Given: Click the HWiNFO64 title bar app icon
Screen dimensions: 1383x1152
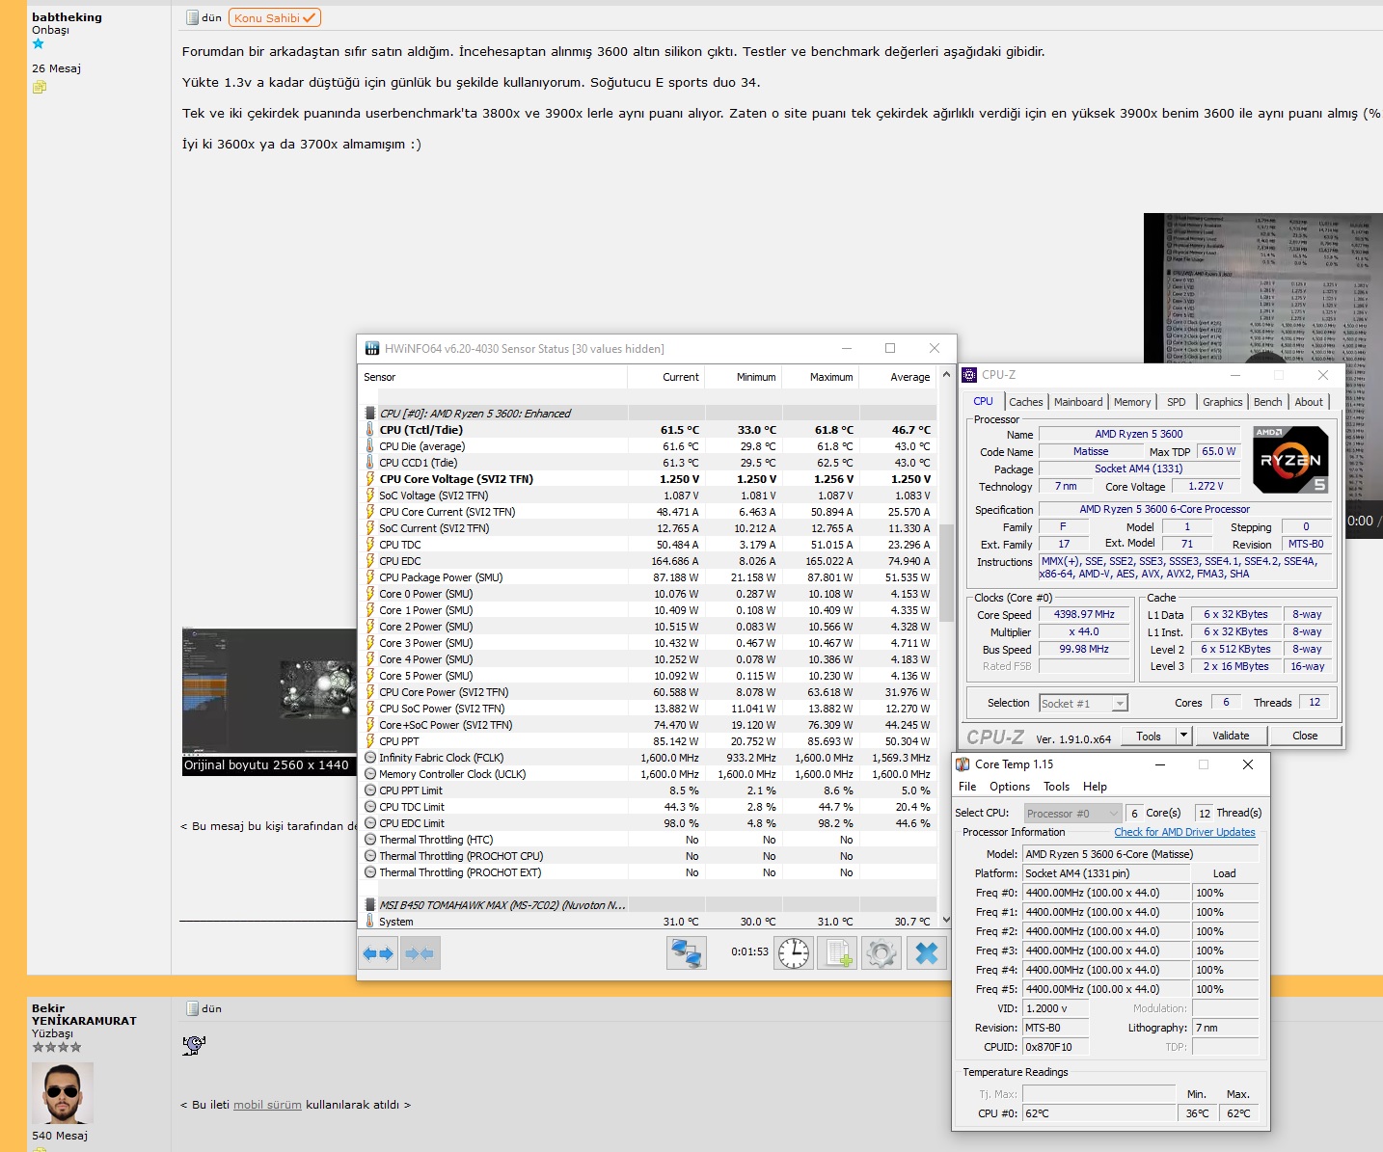Looking at the screenshot, I should (371, 349).
